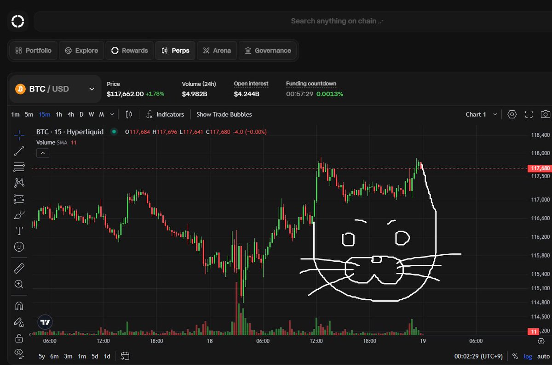Set chart range to 1m at bottom

click(x=82, y=356)
